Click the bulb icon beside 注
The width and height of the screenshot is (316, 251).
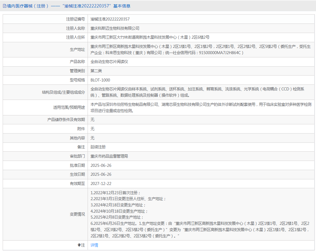pyautogui.click(x=79, y=245)
